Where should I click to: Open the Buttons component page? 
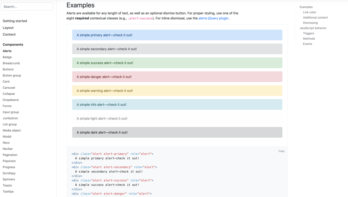pyautogui.click(x=8, y=69)
